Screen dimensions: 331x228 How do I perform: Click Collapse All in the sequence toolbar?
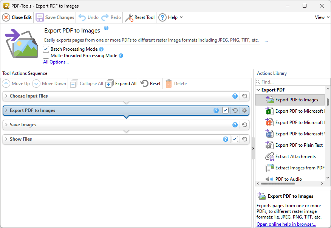coord(87,84)
